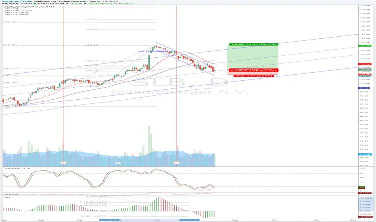
Task: Select the AO indicator label
Action: pos(7,197)
